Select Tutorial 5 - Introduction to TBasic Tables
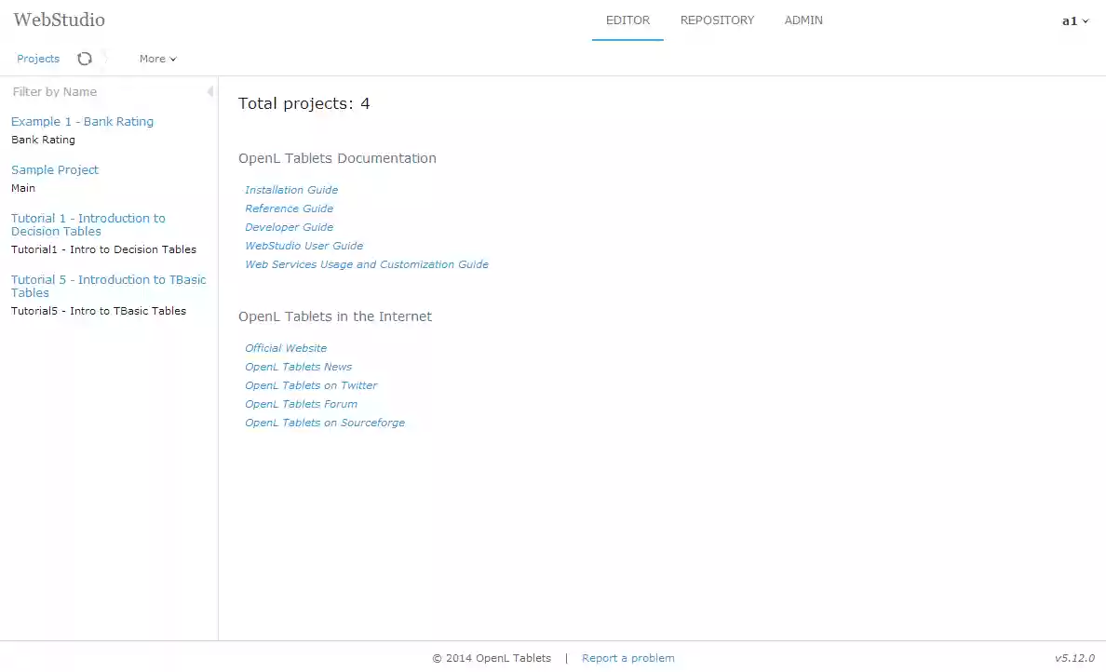Viewport: 1106px width, 672px height. click(108, 286)
